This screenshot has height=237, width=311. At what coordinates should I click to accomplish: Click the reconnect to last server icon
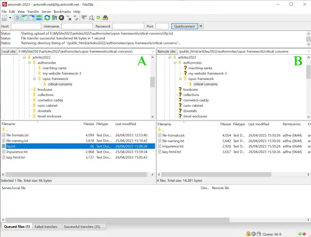coord(76,18)
